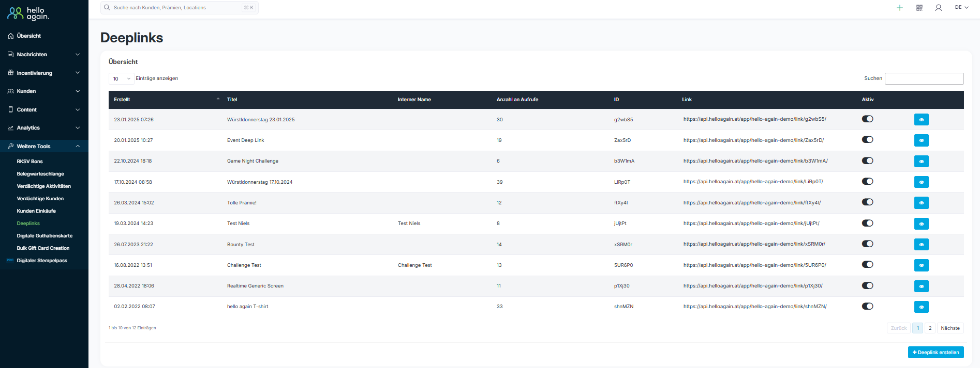Toggle Aktiv for Event Deep Link
This screenshot has width=980, height=368.
pos(868,139)
